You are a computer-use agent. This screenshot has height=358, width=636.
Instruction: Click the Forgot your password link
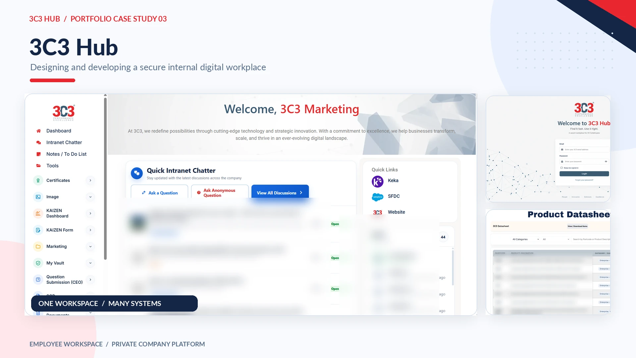coord(584,180)
